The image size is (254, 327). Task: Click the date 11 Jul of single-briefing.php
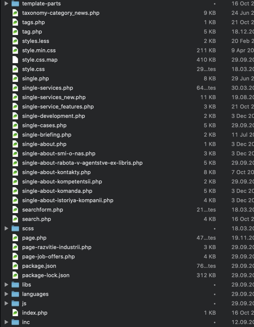pos(243,135)
